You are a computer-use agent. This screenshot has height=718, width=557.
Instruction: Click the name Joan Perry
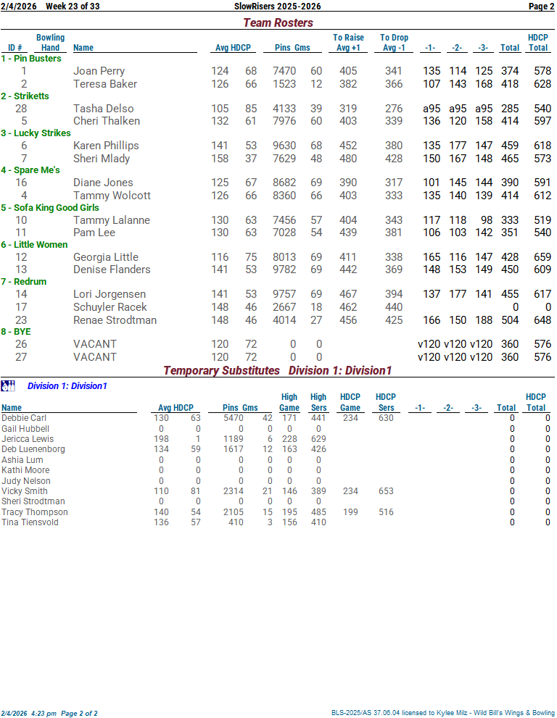pyautogui.click(x=99, y=71)
